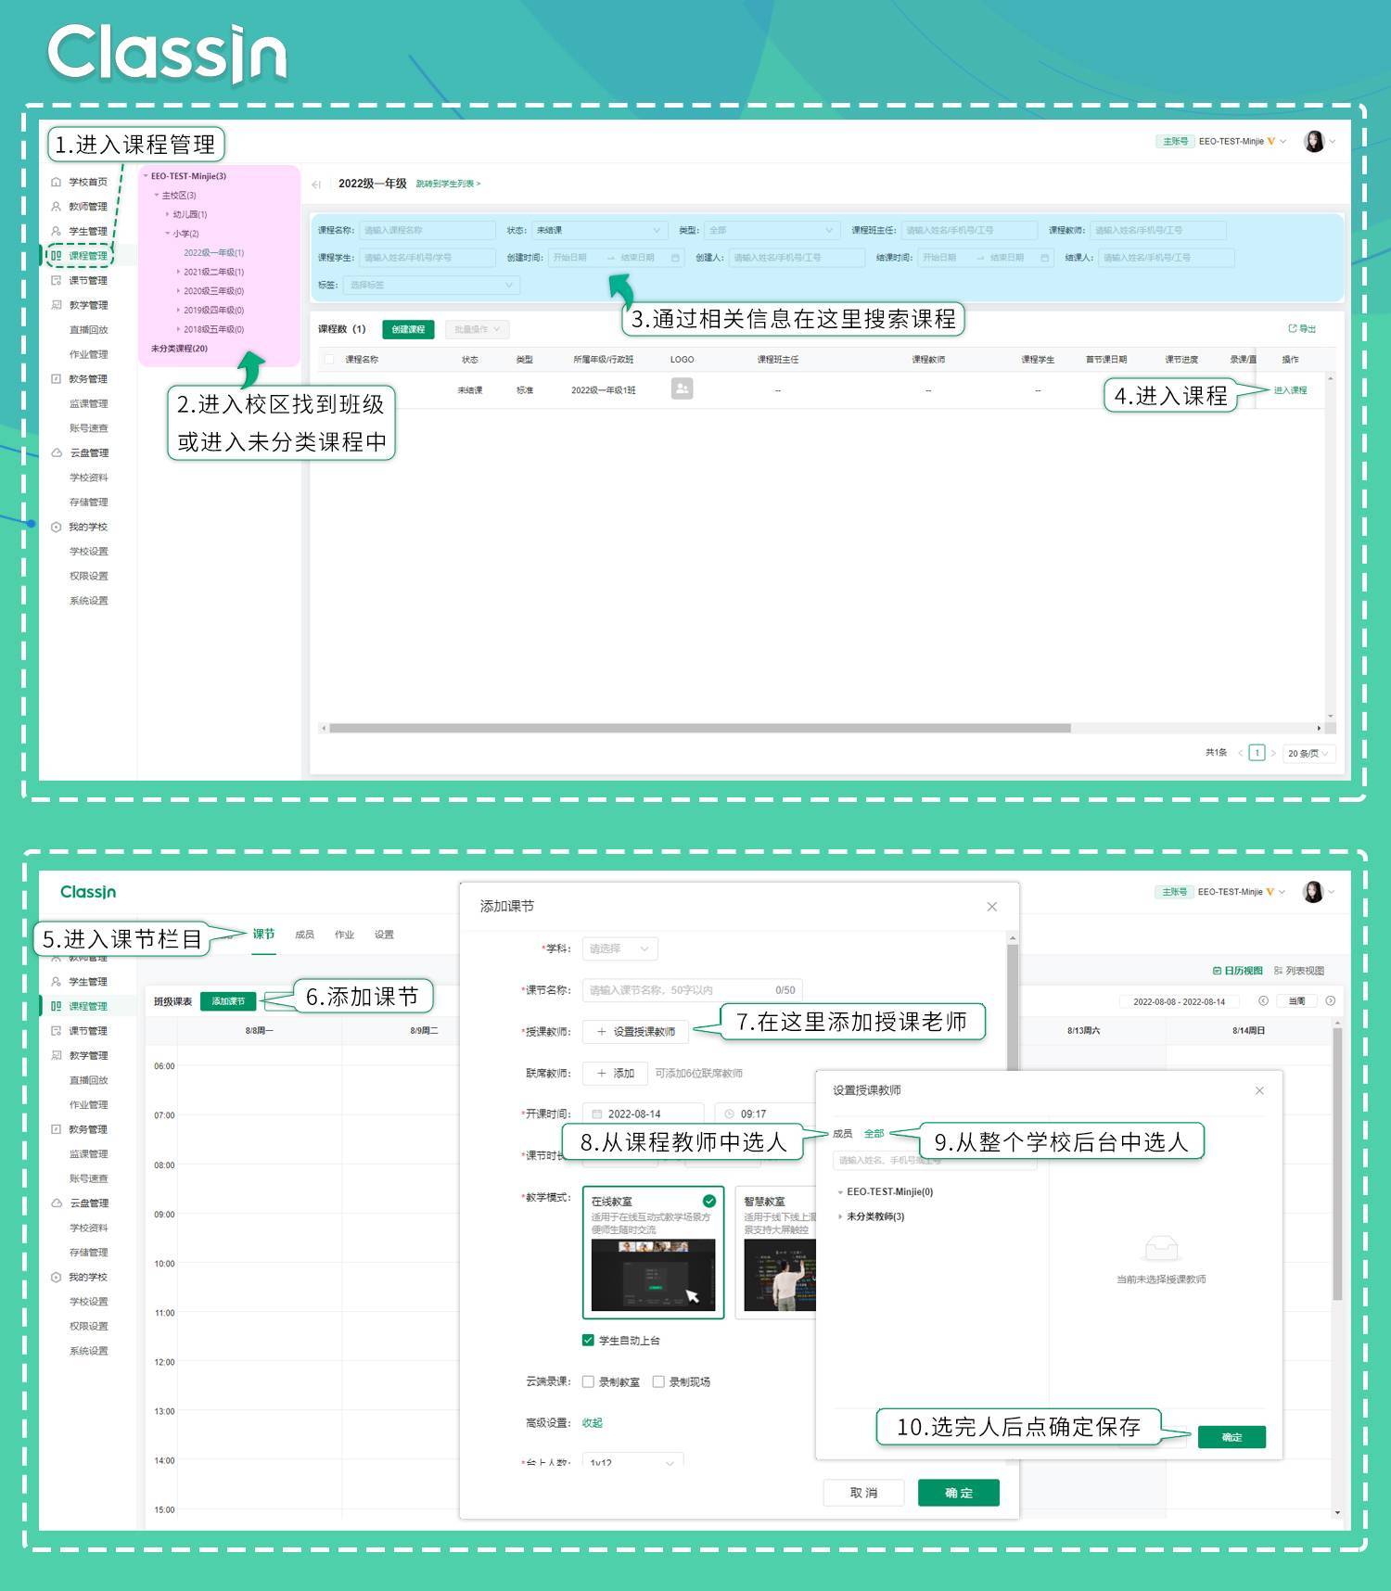The width and height of the screenshot is (1391, 1591).
Task: Open 状态 dropdown showing 未结课
Action: (x=598, y=230)
